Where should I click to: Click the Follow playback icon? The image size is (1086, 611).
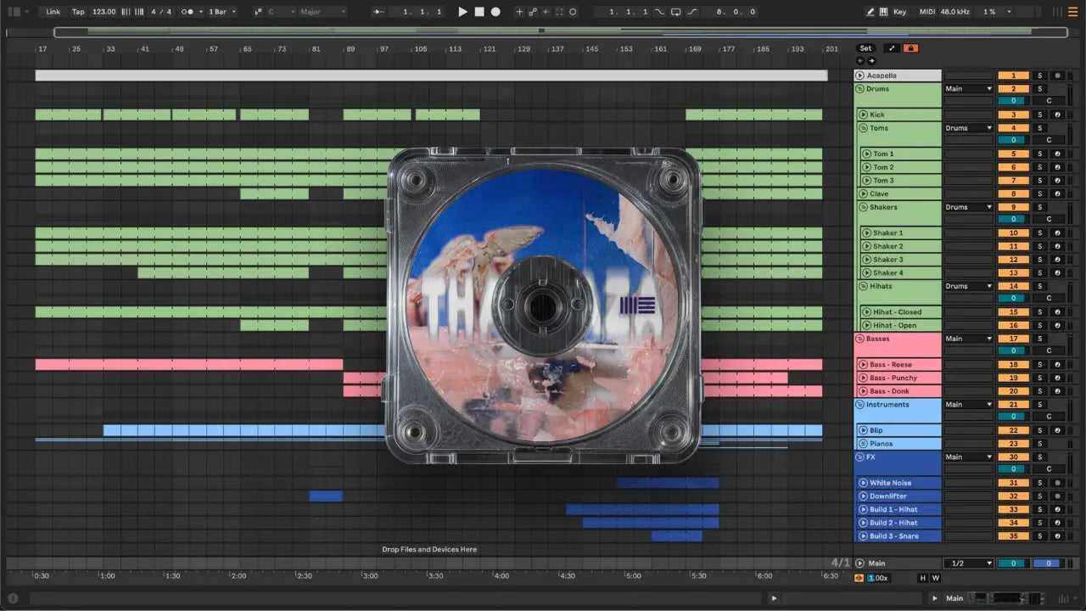point(378,12)
